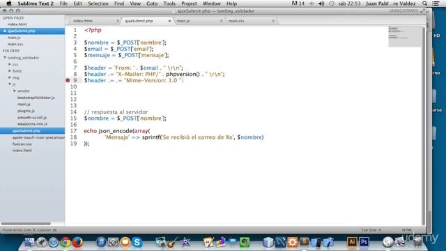This screenshot has height=251, width=446.
Task: Open smooth-scroll.js in the sidebar
Action: coord(32,118)
